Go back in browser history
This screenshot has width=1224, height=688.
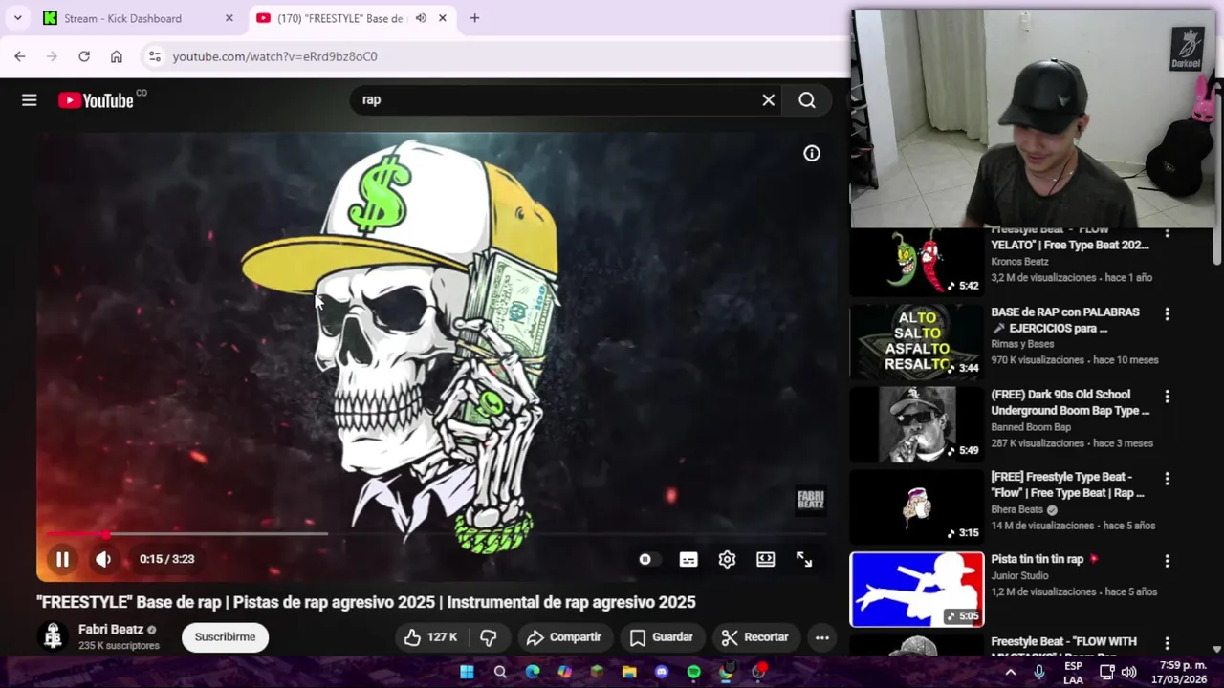(x=20, y=56)
